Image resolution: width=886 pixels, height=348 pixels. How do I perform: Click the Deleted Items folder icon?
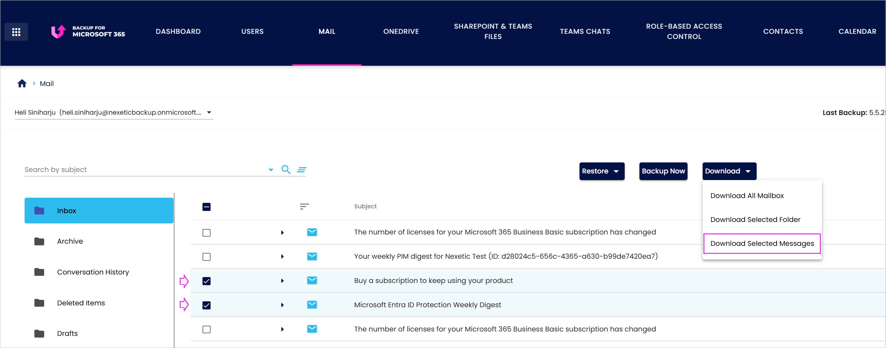click(39, 303)
